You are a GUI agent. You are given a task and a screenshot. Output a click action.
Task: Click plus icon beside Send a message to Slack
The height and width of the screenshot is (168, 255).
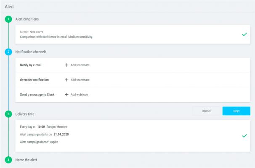66,95
